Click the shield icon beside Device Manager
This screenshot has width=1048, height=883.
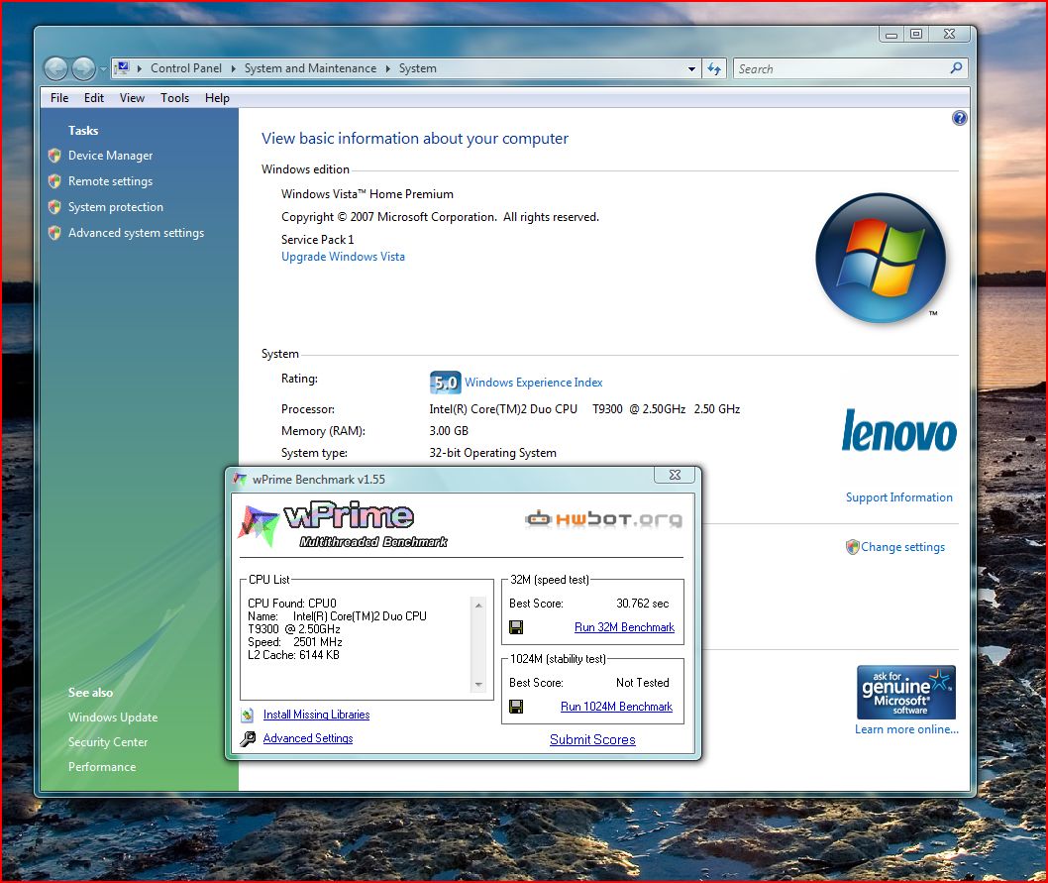(54, 156)
